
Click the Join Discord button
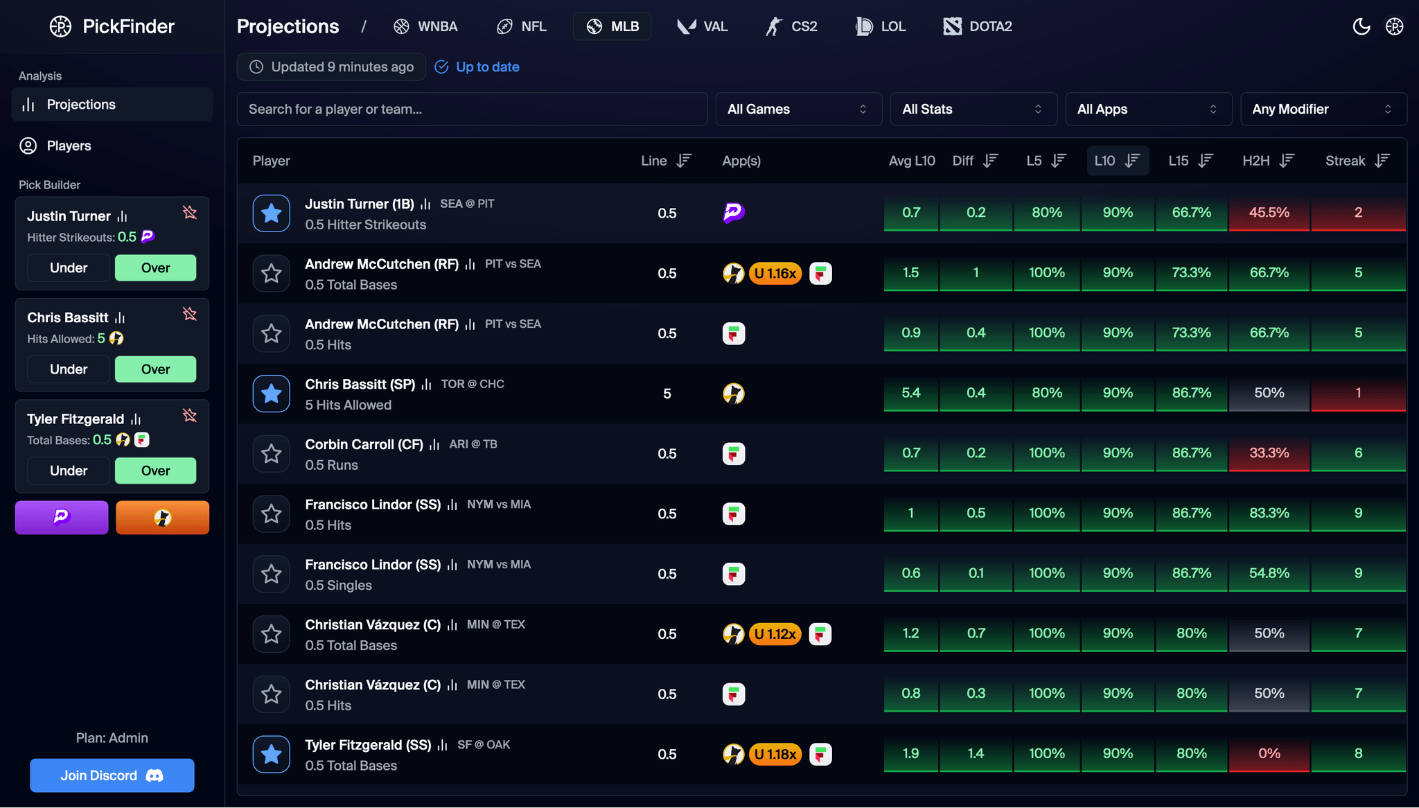pos(112,775)
